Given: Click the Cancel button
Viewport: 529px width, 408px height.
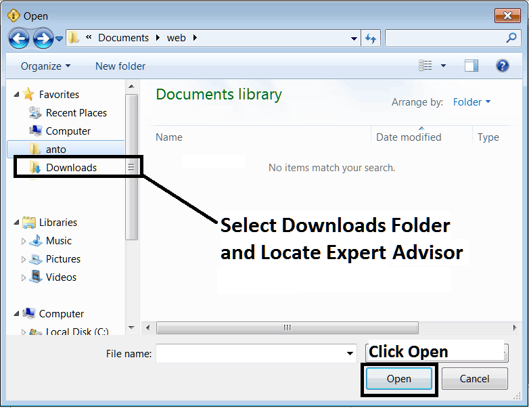Looking at the screenshot, I should 474,379.
